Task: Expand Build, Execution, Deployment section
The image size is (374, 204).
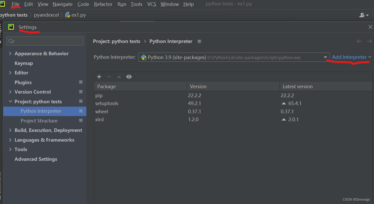Action: (10, 130)
